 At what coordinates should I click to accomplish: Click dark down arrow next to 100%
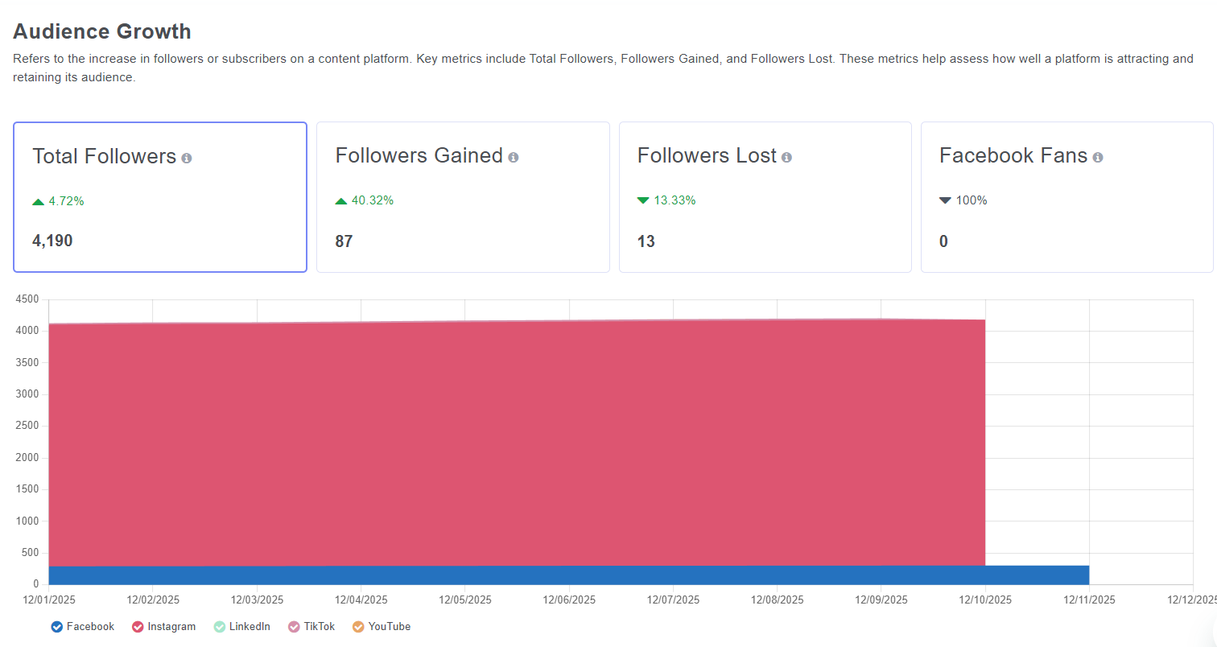[945, 201]
